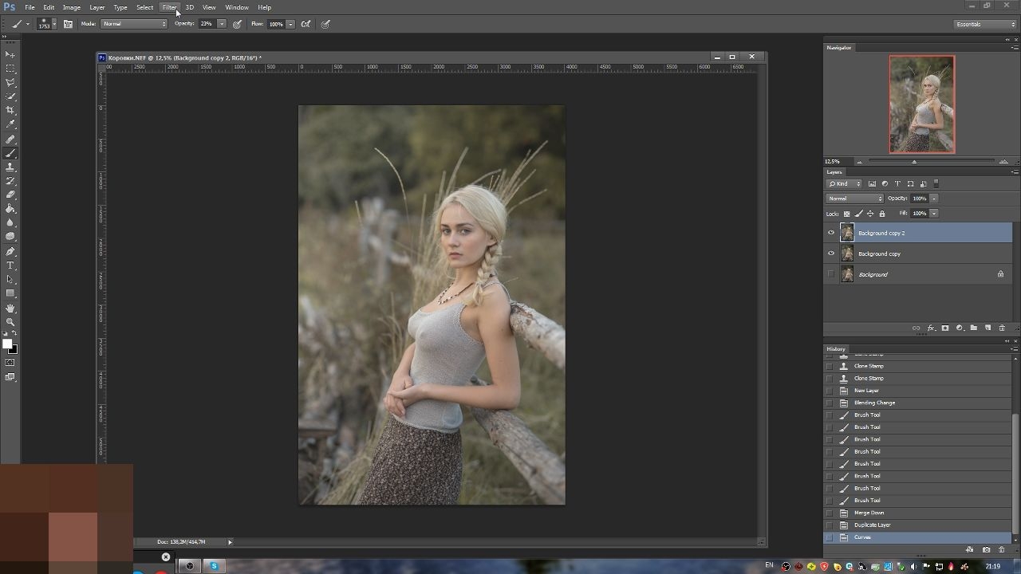Set history brush source at Curves state
The image size is (1021, 574).
click(830, 537)
